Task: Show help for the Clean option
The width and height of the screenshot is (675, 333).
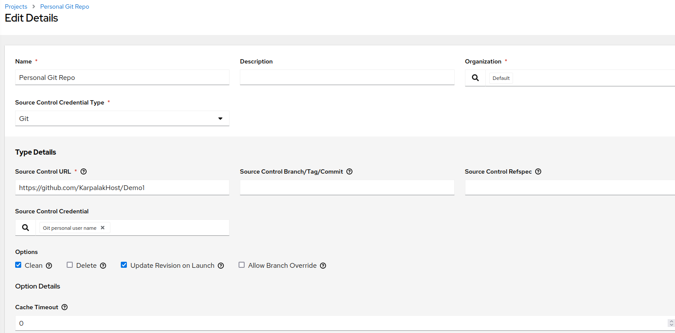Action: pyautogui.click(x=49, y=266)
